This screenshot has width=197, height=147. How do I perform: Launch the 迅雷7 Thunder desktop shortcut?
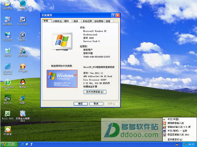click(23, 99)
